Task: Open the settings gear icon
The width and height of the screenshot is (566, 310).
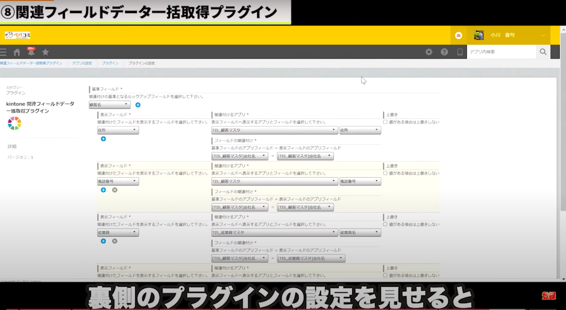Action: 429,52
